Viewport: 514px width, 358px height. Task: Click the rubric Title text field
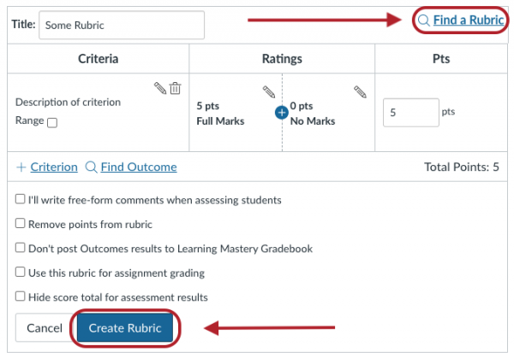[120, 25]
